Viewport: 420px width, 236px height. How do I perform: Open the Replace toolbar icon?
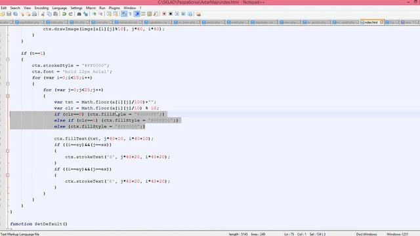pyautogui.click(x=85, y=14)
